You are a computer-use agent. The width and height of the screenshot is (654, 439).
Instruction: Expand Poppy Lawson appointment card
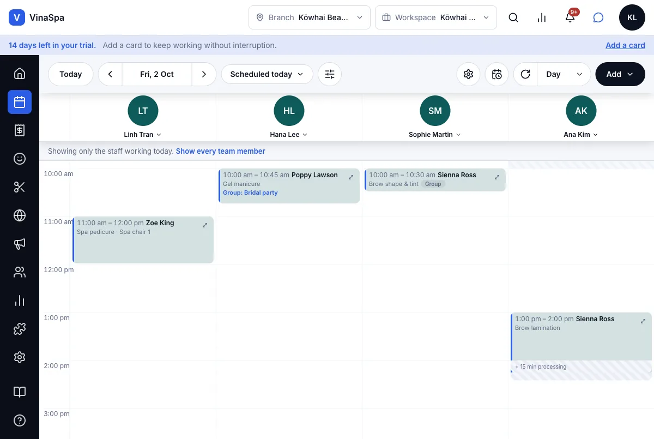click(x=351, y=177)
